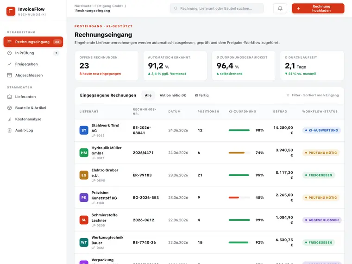
Task: Click invoice number 2026/4471
Action: click(x=143, y=153)
